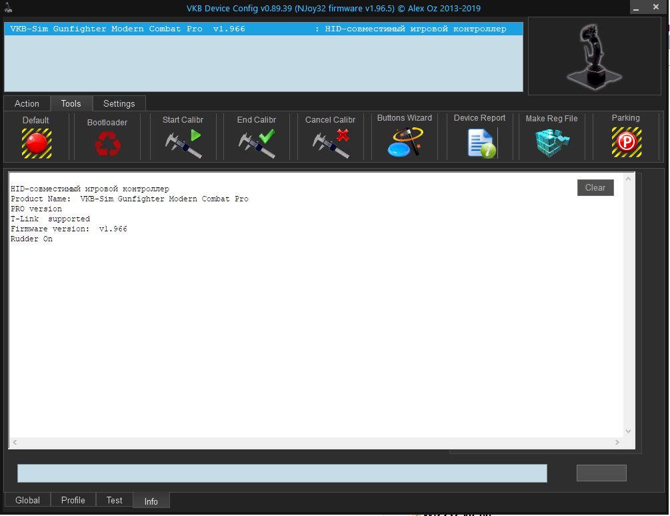
Task: Activate the Parking icon
Action: pos(627,142)
